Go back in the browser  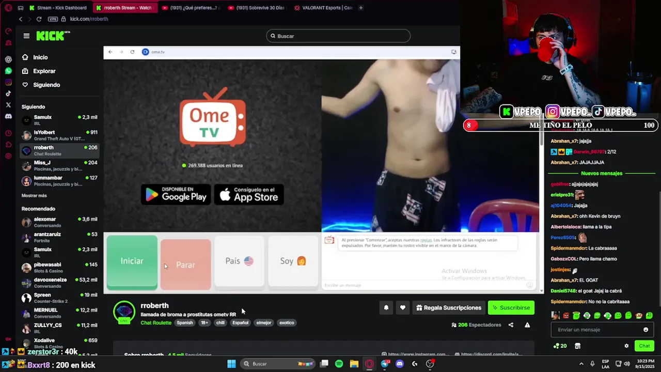tap(21, 19)
